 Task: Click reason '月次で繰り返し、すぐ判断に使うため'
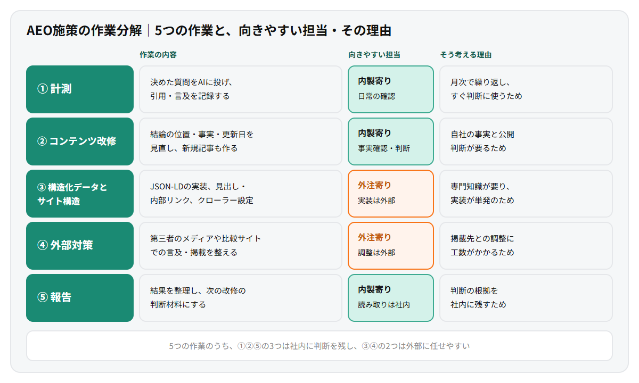pos(526,89)
